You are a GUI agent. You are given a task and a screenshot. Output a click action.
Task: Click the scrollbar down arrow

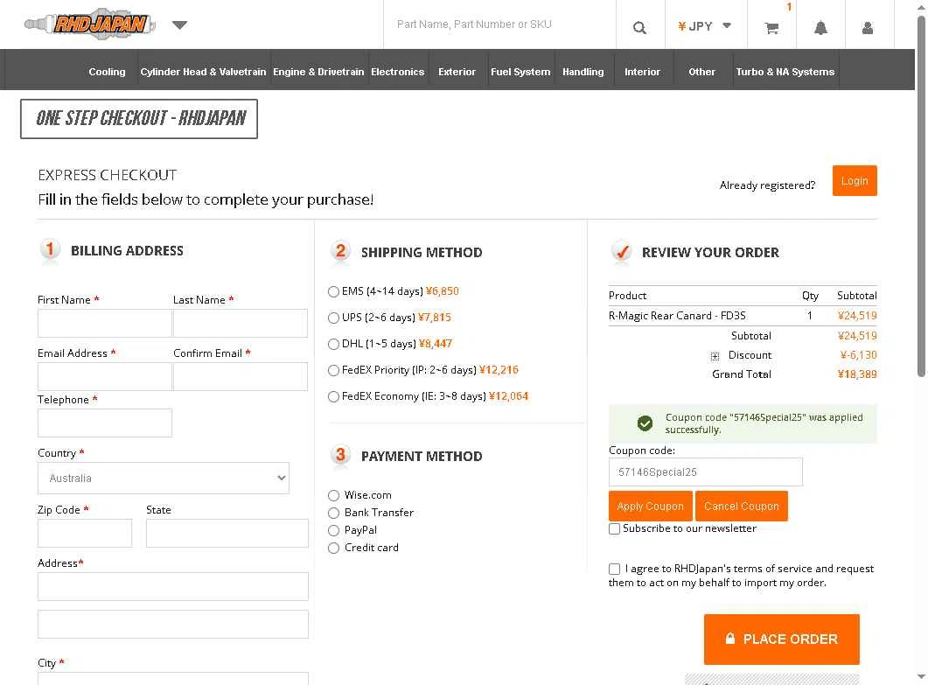921,676
